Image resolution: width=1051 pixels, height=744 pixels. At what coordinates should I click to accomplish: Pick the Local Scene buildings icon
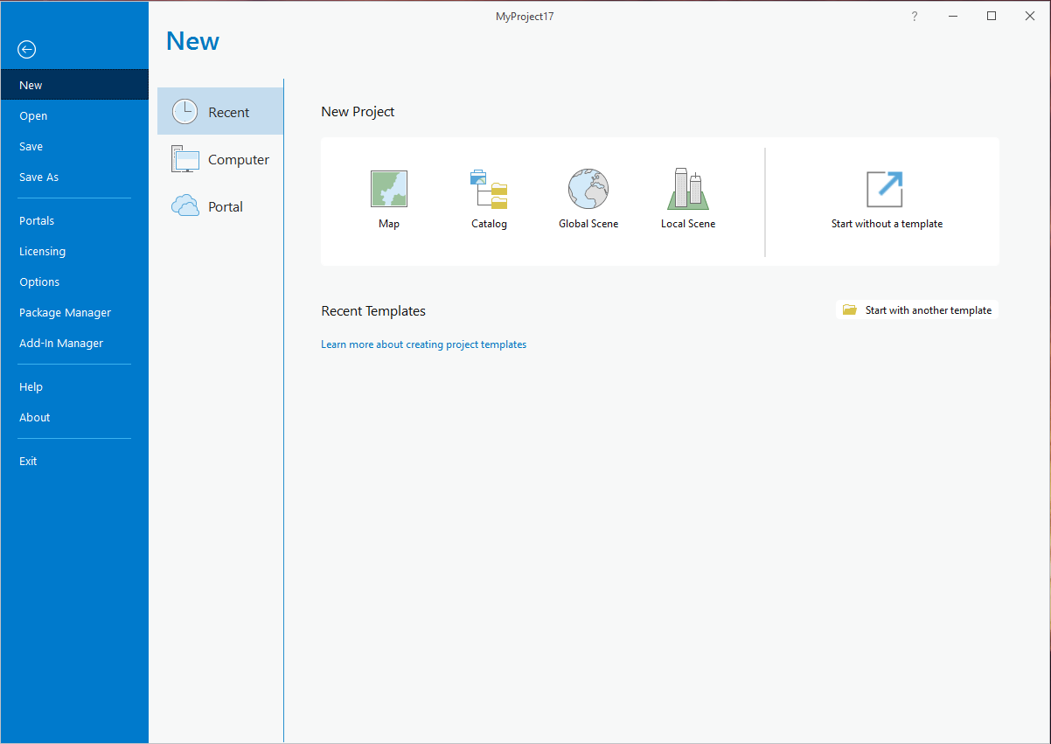[688, 189]
